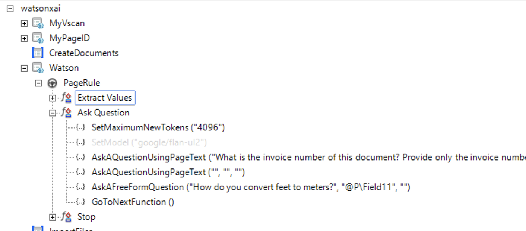Click the SetMaximumNewTokens action braces icon
The image size is (526, 231).
point(80,128)
